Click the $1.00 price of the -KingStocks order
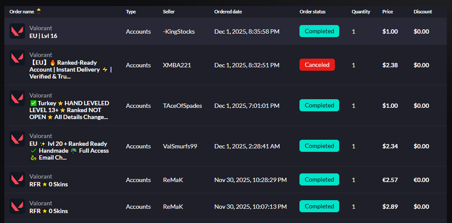 390,31
